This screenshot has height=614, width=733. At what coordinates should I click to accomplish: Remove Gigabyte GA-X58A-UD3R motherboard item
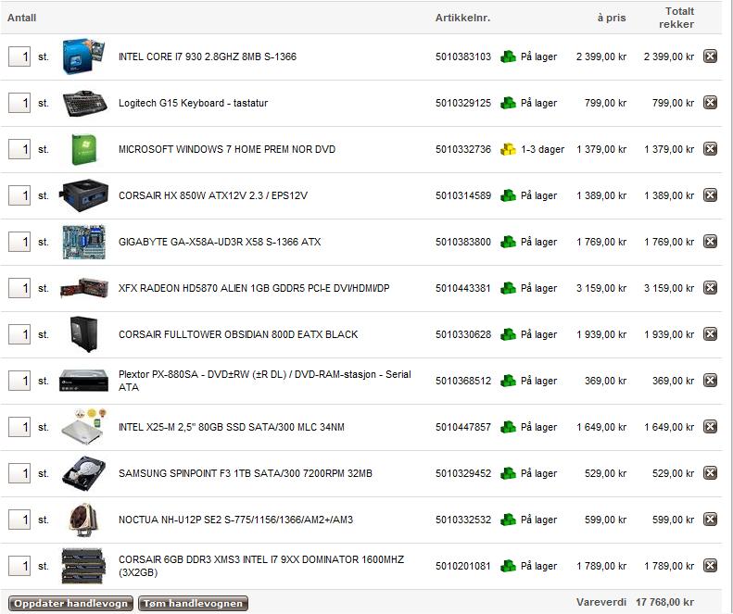(x=710, y=242)
